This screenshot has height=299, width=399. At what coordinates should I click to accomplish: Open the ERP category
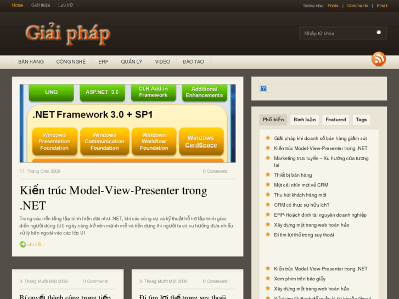(103, 62)
